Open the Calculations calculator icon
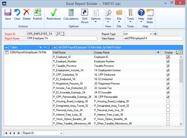The image size is (187, 138). 71,12
